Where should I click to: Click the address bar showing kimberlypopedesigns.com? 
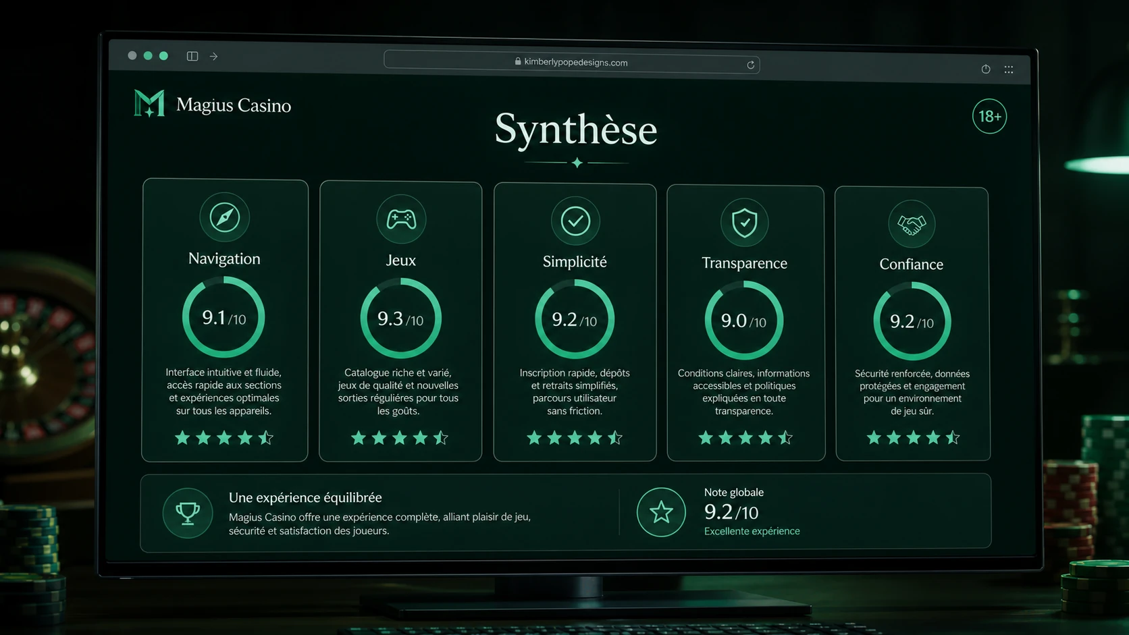572,62
